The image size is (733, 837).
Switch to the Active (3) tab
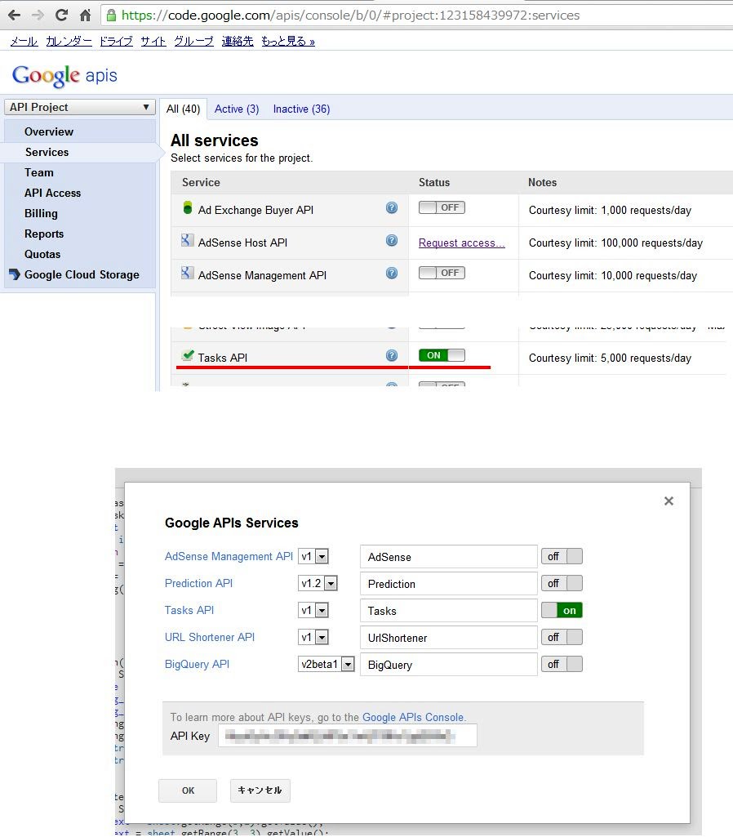[x=237, y=109]
